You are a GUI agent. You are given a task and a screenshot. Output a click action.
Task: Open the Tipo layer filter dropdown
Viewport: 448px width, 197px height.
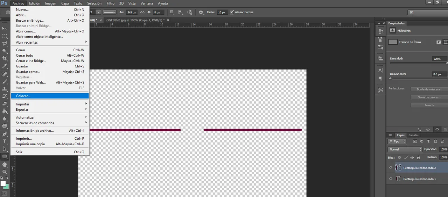(x=397, y=141)
